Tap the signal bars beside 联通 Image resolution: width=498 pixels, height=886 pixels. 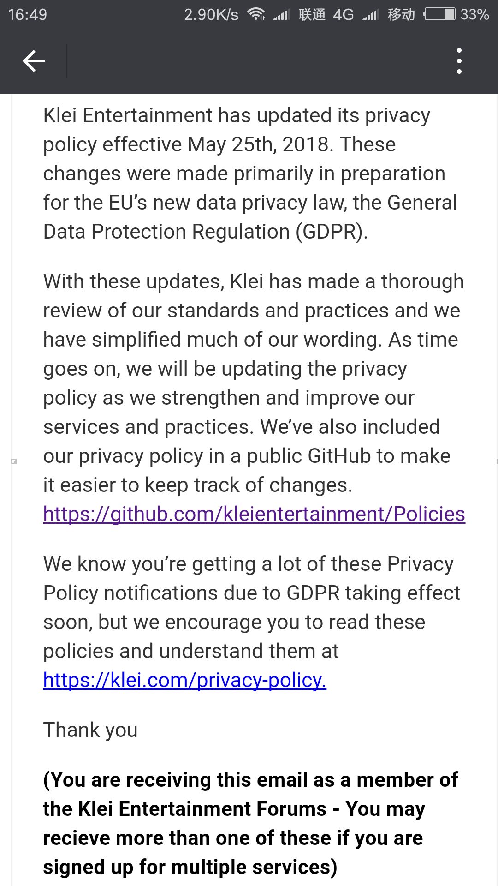coord(281,15)
